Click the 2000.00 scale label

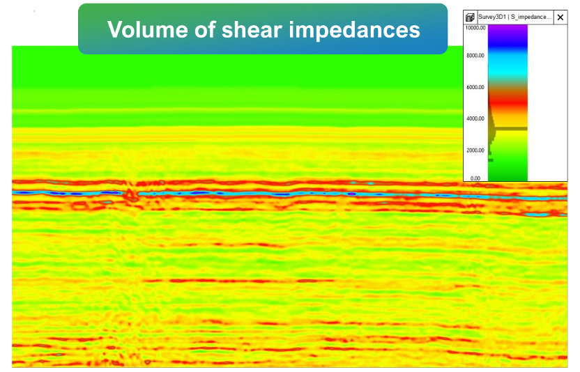coord(475,150)
